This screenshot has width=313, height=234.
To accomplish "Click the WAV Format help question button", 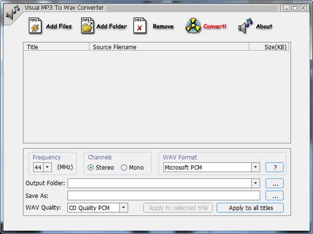I will 274,167.
